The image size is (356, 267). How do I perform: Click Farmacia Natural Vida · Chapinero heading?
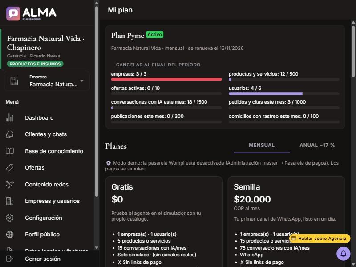[45, 43]
